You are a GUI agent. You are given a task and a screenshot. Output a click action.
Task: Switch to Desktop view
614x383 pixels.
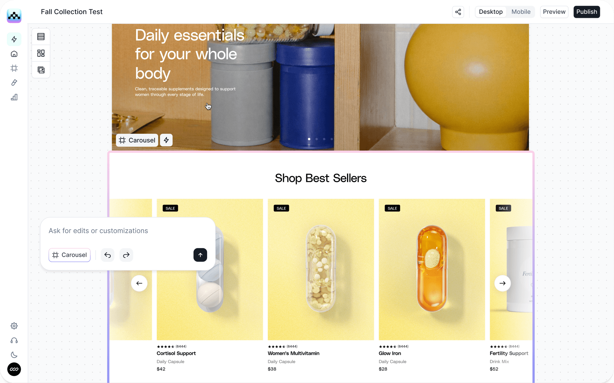[491, 12]
